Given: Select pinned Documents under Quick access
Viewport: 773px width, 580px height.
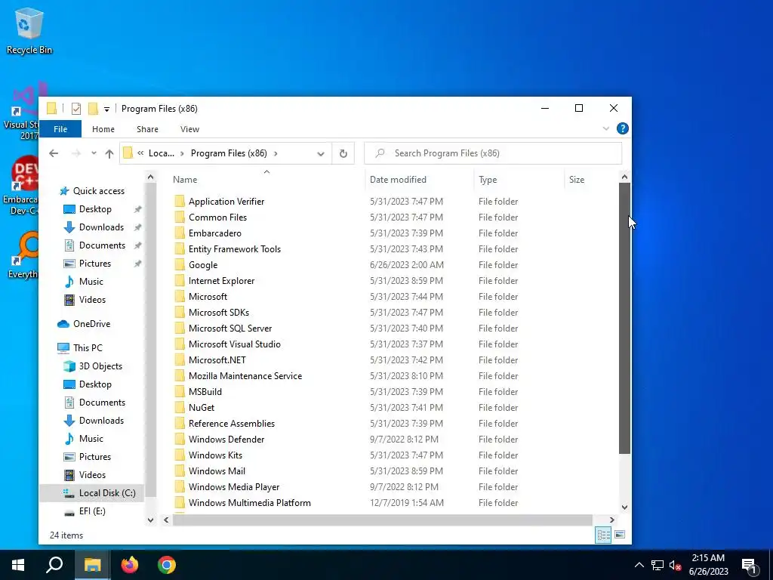Looking at the screenshot, I should tap(102, 245).
